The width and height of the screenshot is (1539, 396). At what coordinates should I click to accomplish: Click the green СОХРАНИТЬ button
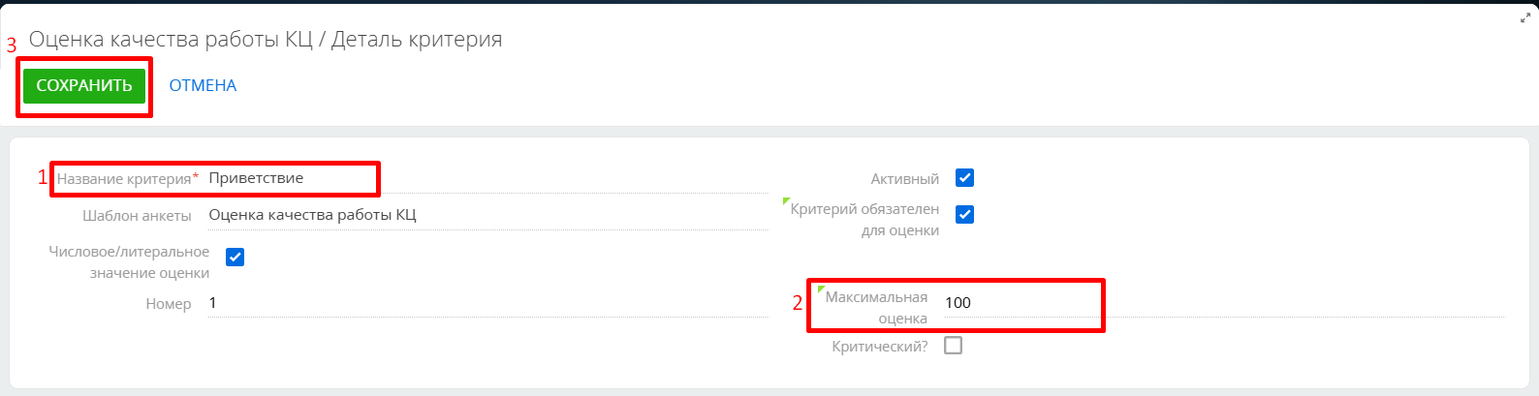coord(84,85)
